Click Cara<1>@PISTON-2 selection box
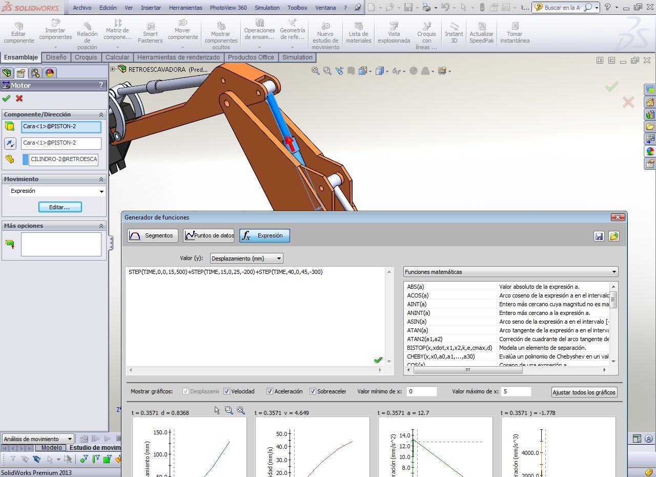The width and height of the screenshot is (656, 477). click(61, 127)
